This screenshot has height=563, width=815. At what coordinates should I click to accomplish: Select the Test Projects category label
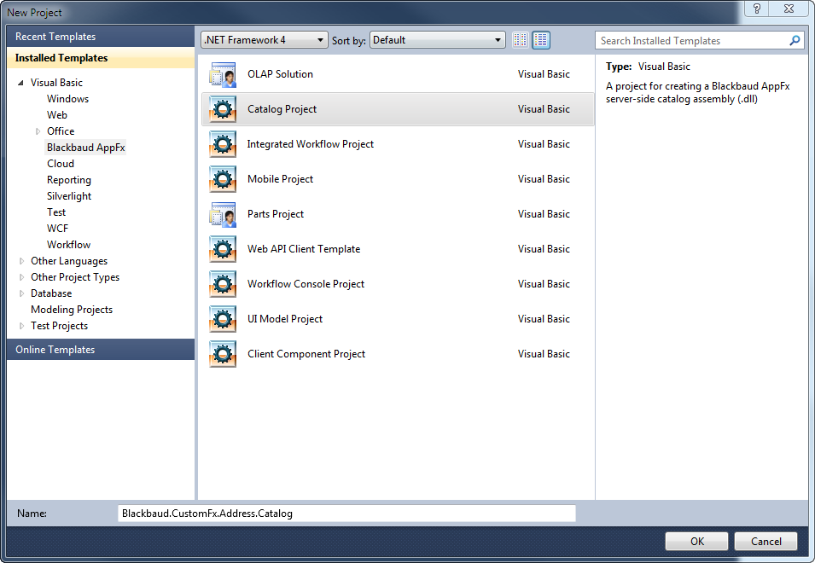pos(59,326)
